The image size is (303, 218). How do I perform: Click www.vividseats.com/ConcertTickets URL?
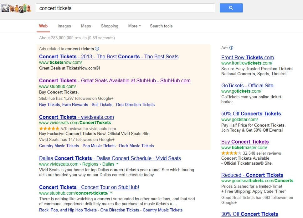click(x=75, y=123)
